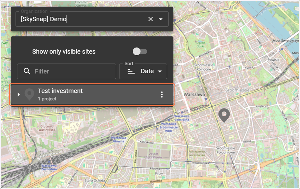Click the gray map marker on the map

(224, 115)
